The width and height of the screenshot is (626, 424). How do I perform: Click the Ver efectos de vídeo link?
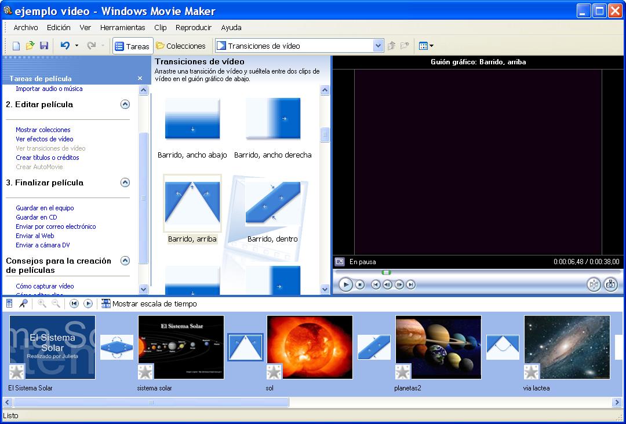[x=44, y=139]
